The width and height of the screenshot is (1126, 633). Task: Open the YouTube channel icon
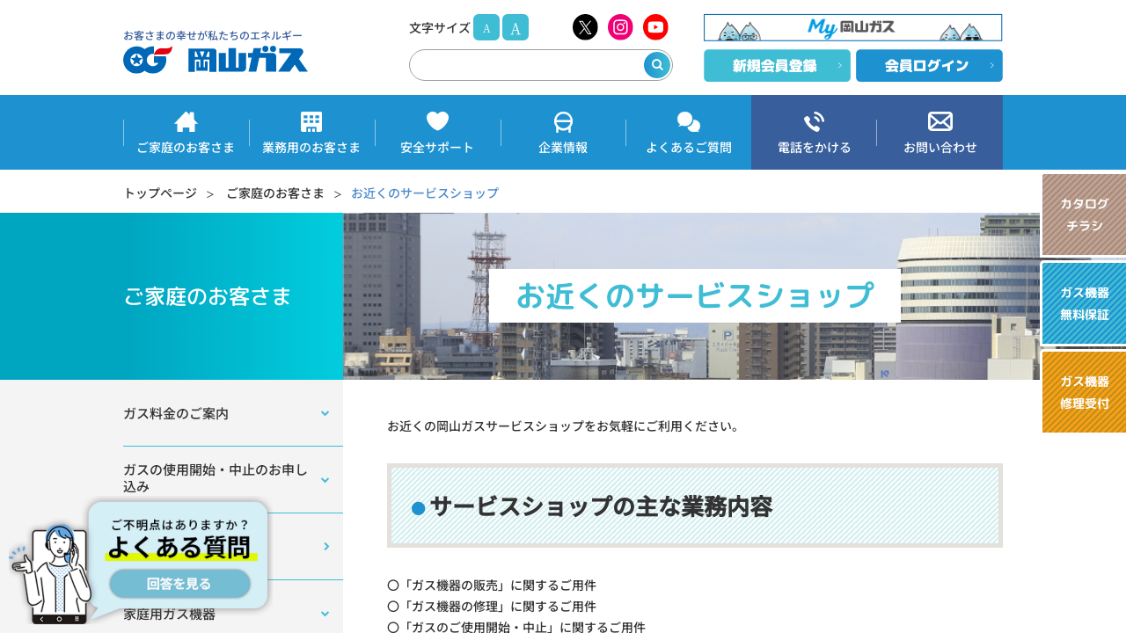pos(655,27)
